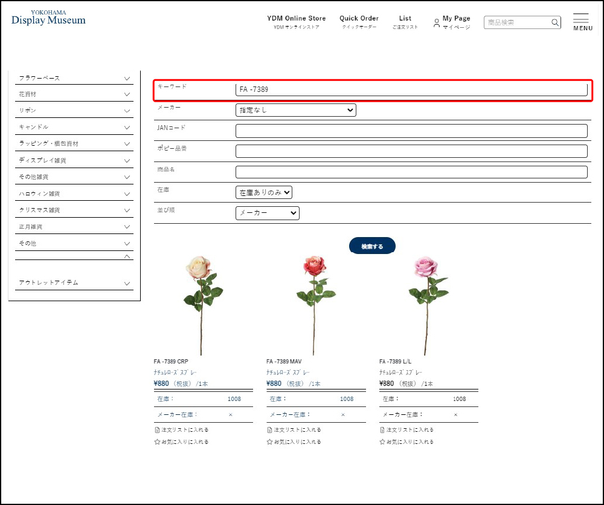Expand the アウトレットアイテム category

[127, 283]
